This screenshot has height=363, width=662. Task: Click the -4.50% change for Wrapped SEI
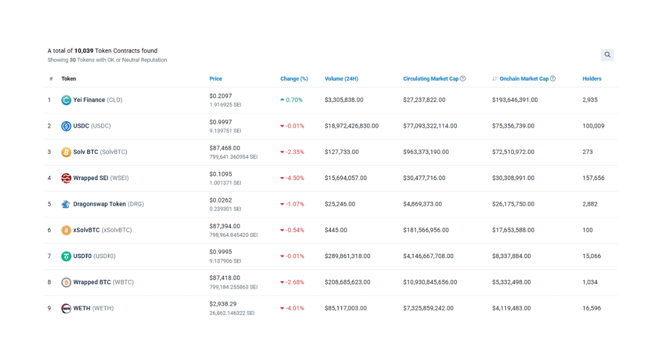coord(292,178)
